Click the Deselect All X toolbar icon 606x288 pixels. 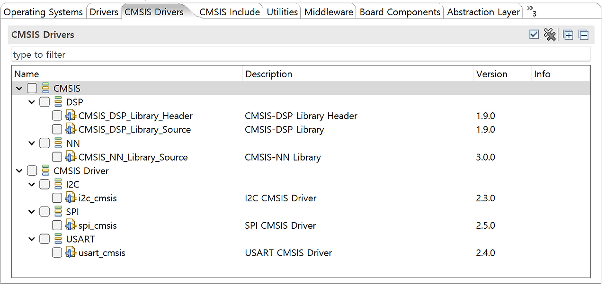[550, 34]
